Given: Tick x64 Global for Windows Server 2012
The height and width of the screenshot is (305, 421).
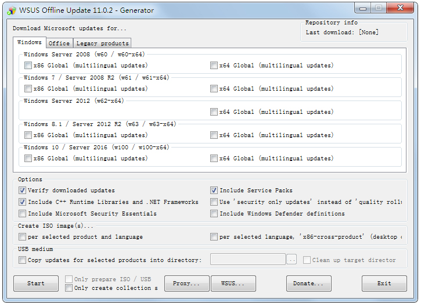Looking at the screenshot, I should click(x=214, y=112).
